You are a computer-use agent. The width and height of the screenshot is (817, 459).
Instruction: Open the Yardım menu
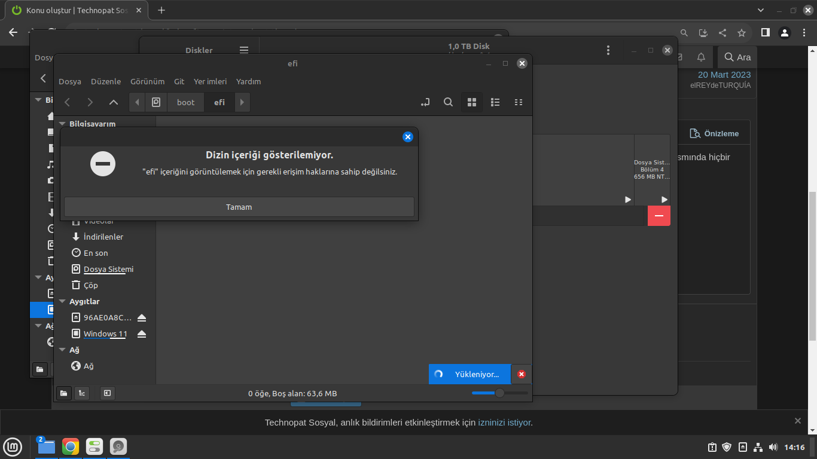pyautogui.click(x=249, y=81)
